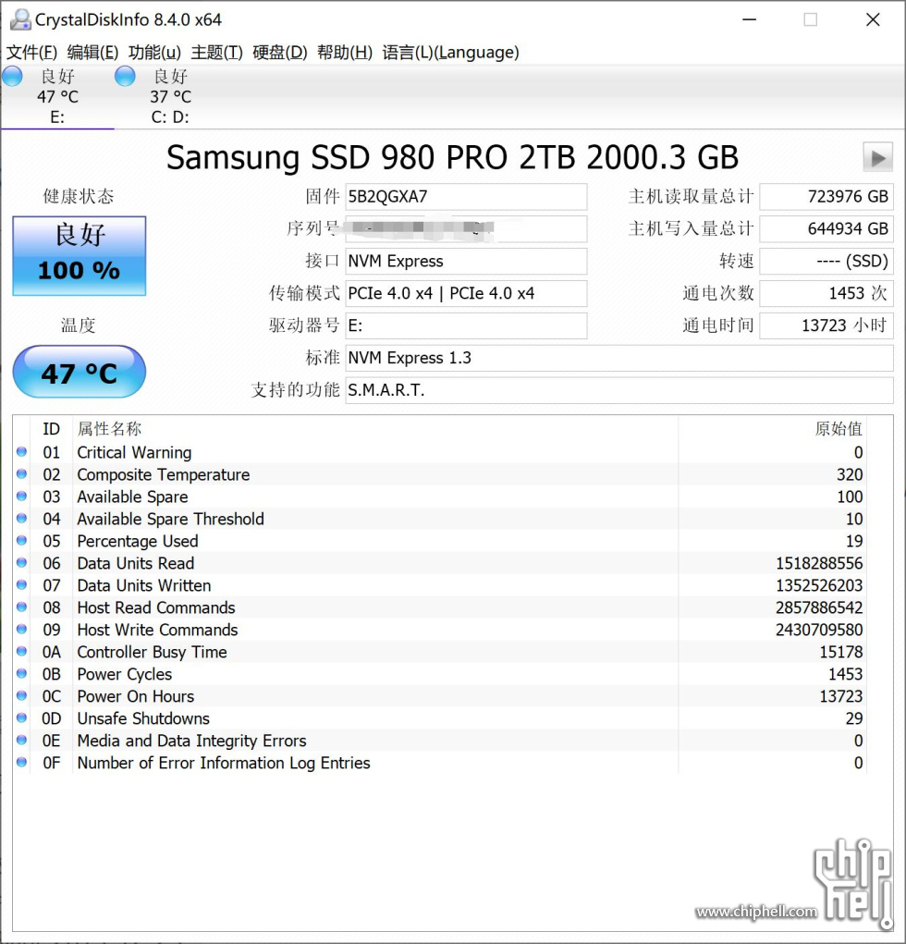Select the Percentage Used row
The height and width of the screenshot is (944, 906).
point(440,541)
